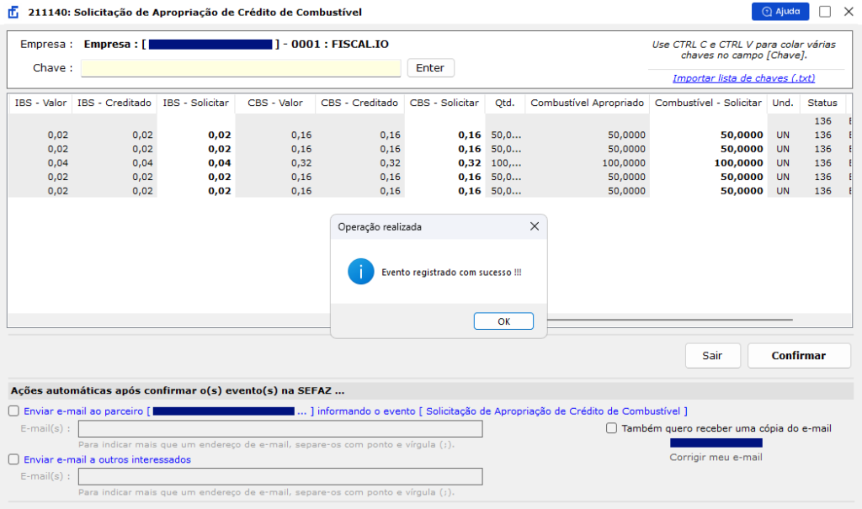The width and height of the screenshot is (862, 509).
Task: Confirm the dialog with OK
Action: pos(503,321)
